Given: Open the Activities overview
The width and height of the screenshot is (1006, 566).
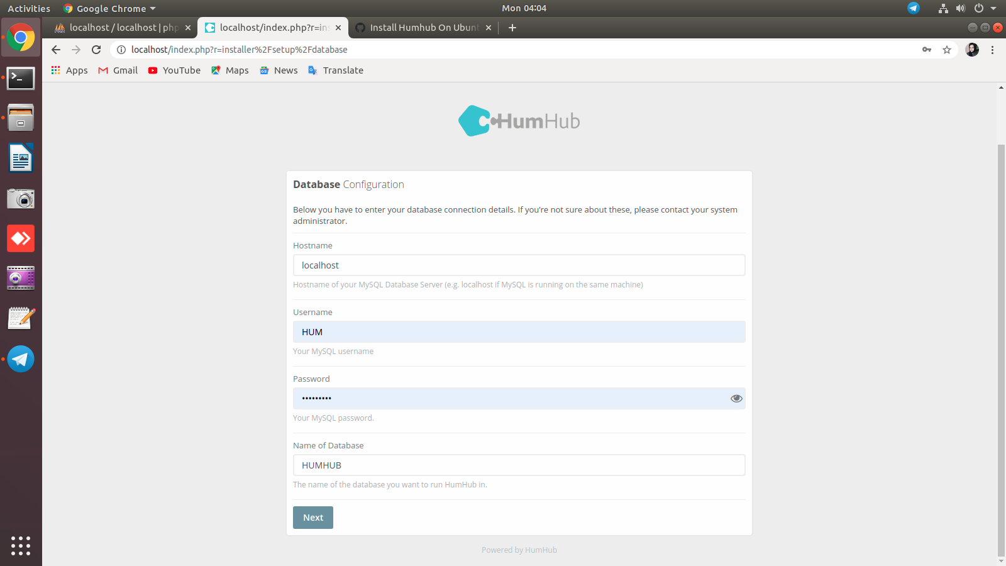Looking at the screenshot, I should pyautogui.click(x=29, y=8).
